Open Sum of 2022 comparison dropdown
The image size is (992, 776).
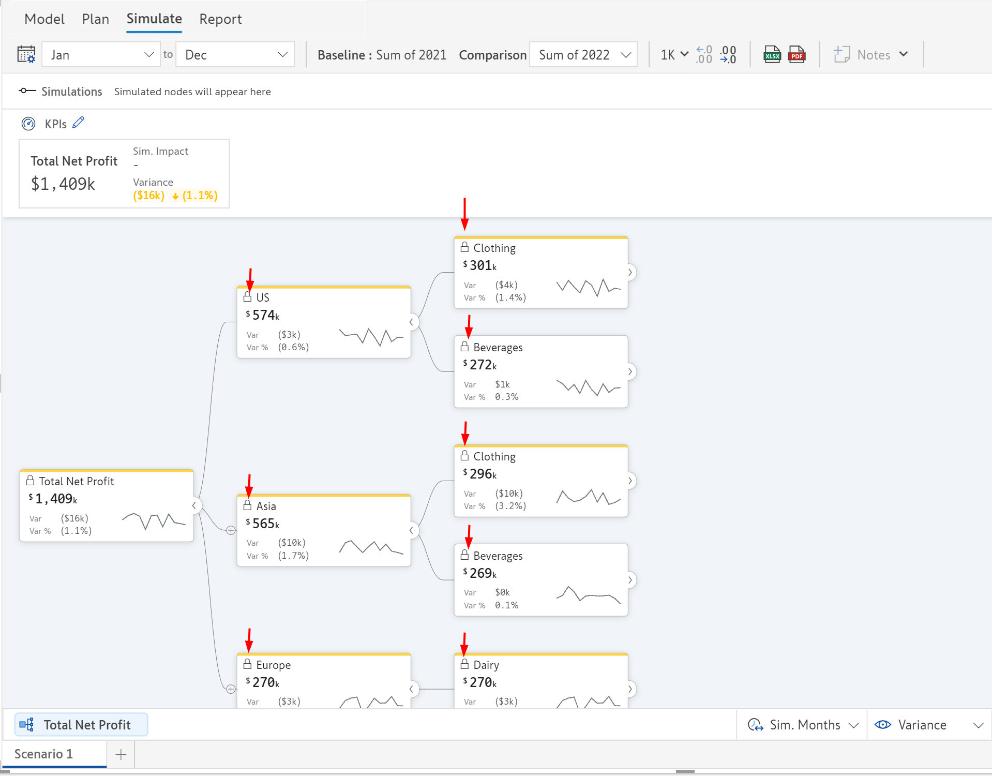pos(583,54)
